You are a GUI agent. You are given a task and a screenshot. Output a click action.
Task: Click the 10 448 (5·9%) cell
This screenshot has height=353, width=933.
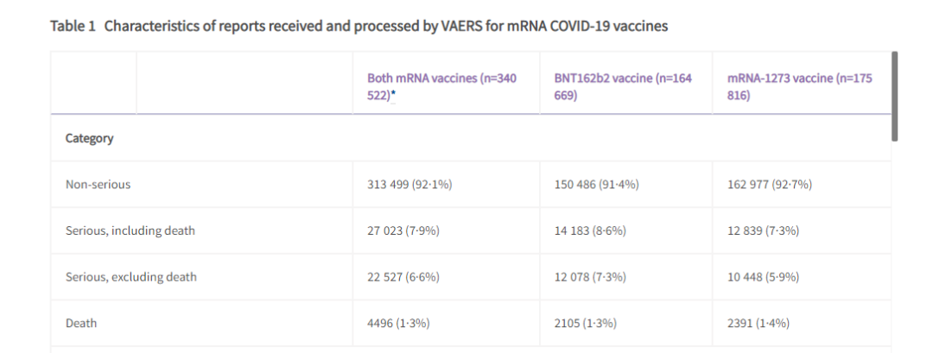click(x=764, y=277)
